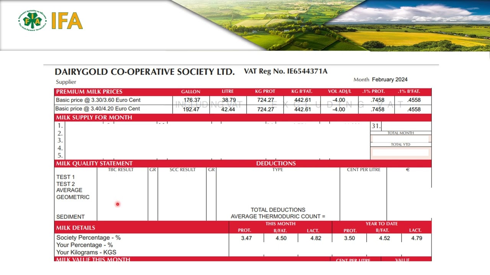Click the GEOMETRIC row label
This screenshot has width=490, height=275.
click(73, 197)
